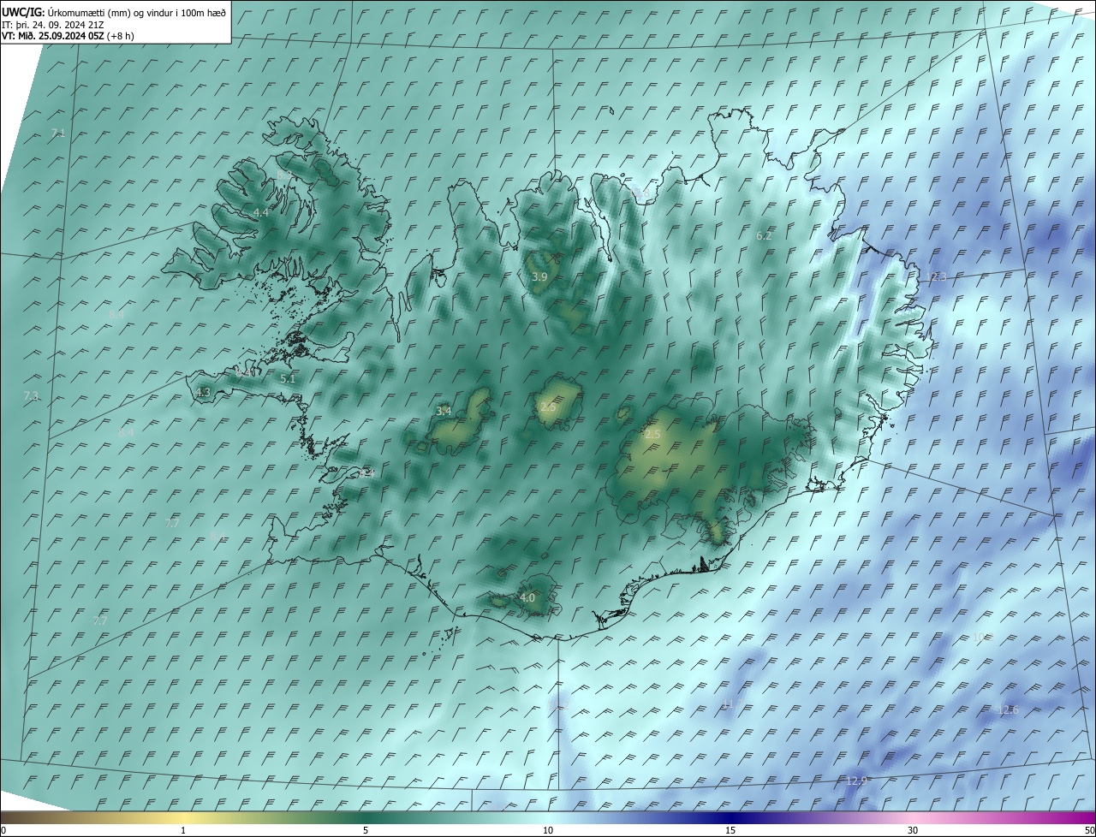1096x837 pixels.
Task: Click the 1 tick on the color scale
Action: (183, 830)
